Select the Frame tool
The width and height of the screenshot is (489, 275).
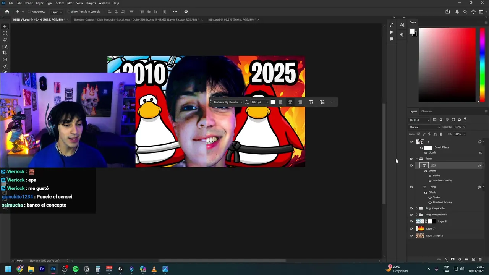pyautogui.click(x=5, y=60)
